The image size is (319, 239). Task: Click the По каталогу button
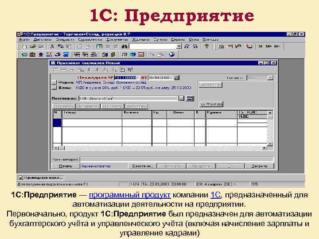[88, 106]
